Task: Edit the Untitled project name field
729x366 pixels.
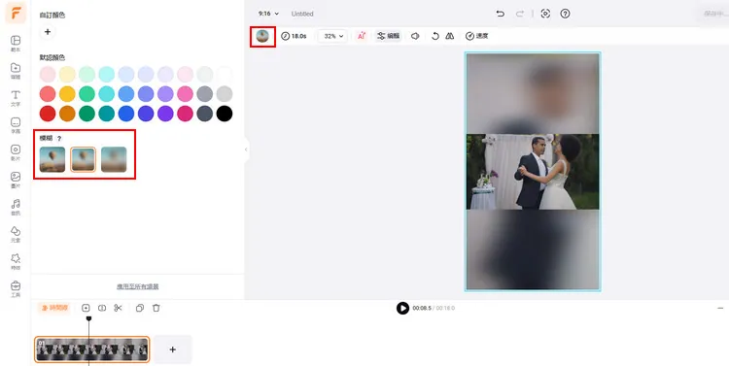Action: 302,14
